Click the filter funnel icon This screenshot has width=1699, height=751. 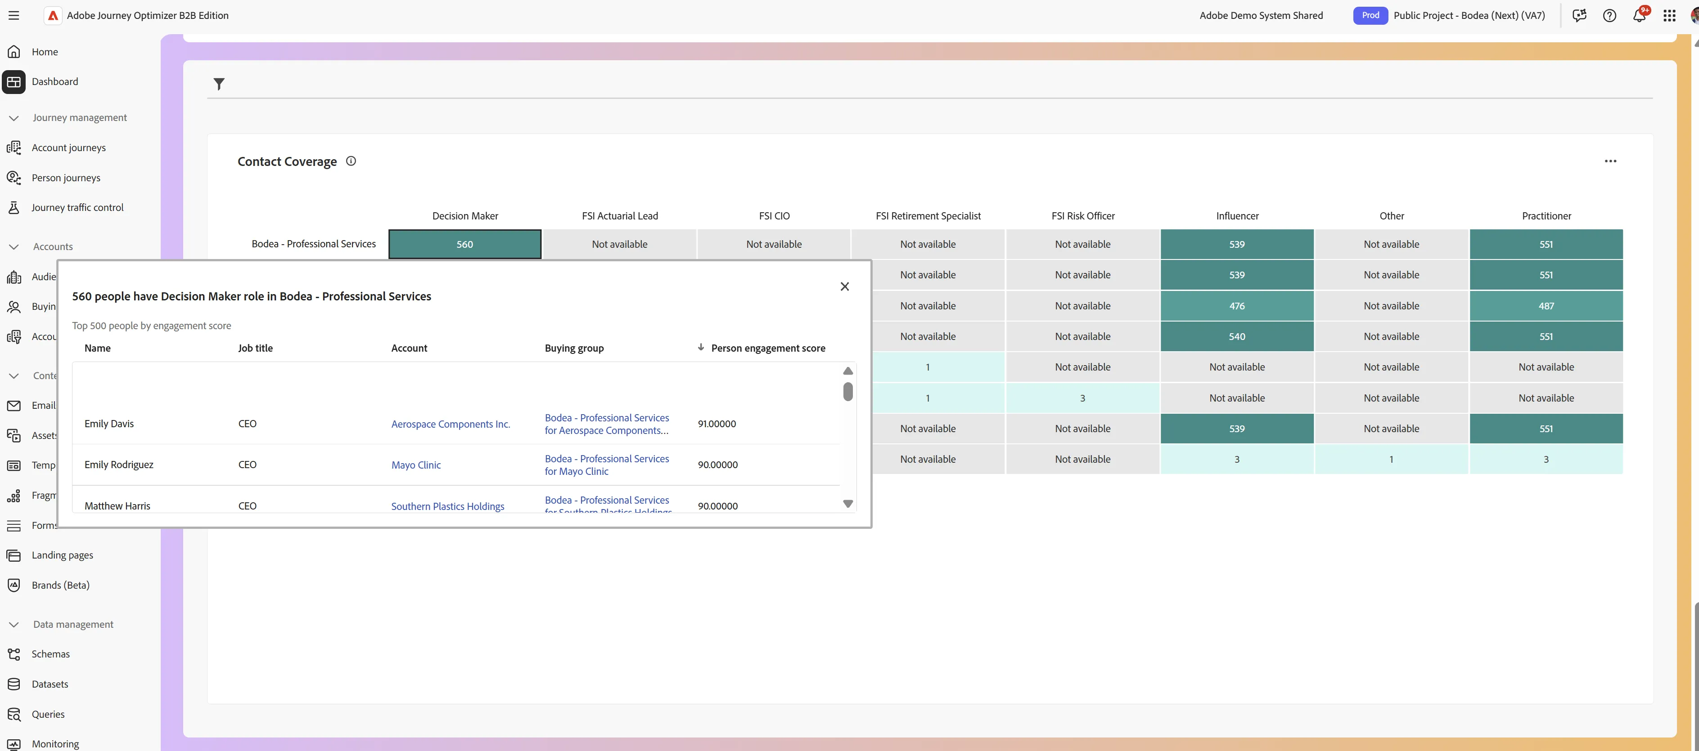219,84
